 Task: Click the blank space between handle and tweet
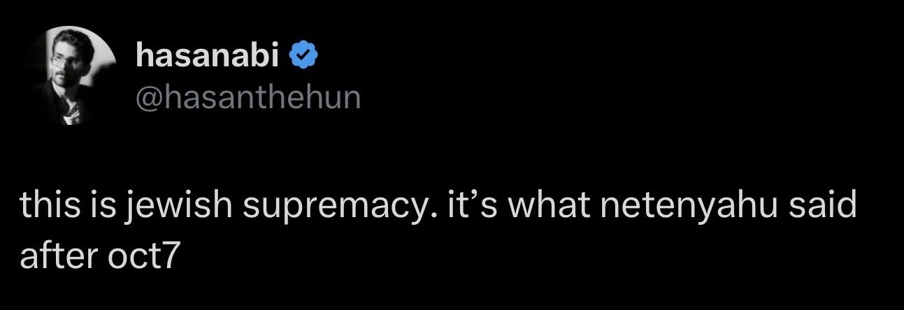coord(447,154)
